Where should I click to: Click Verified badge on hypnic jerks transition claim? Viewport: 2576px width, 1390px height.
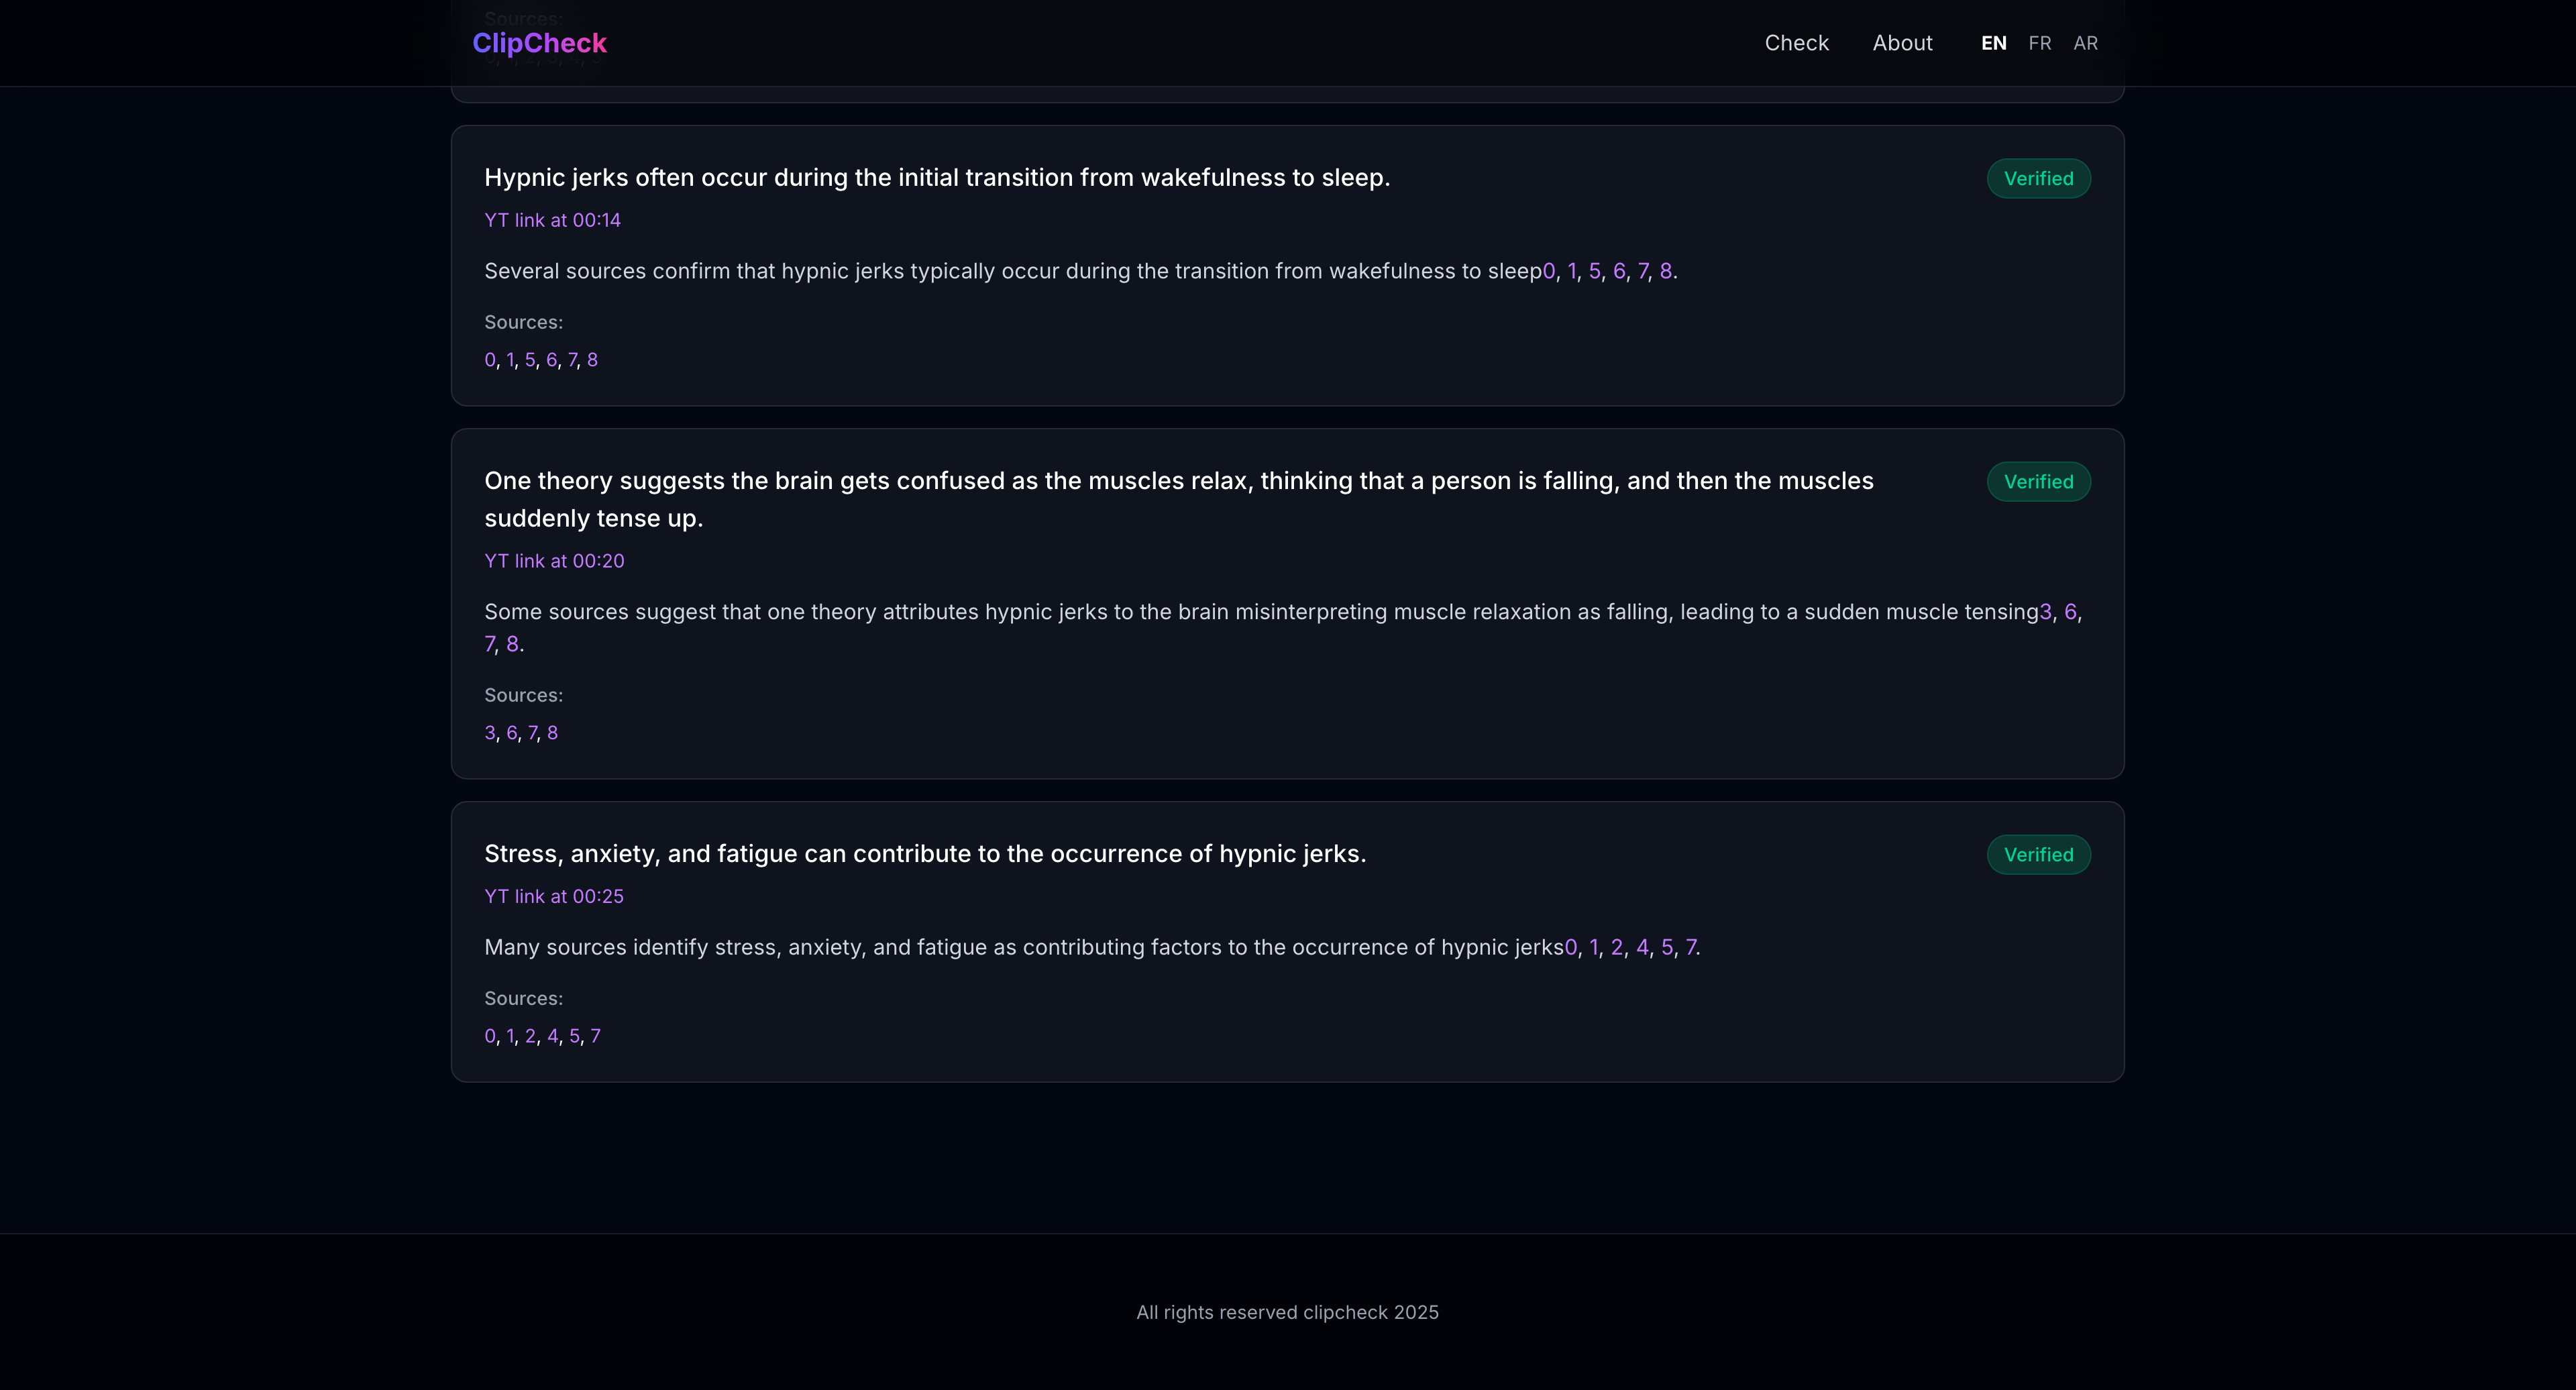(x=2038, y=179)
